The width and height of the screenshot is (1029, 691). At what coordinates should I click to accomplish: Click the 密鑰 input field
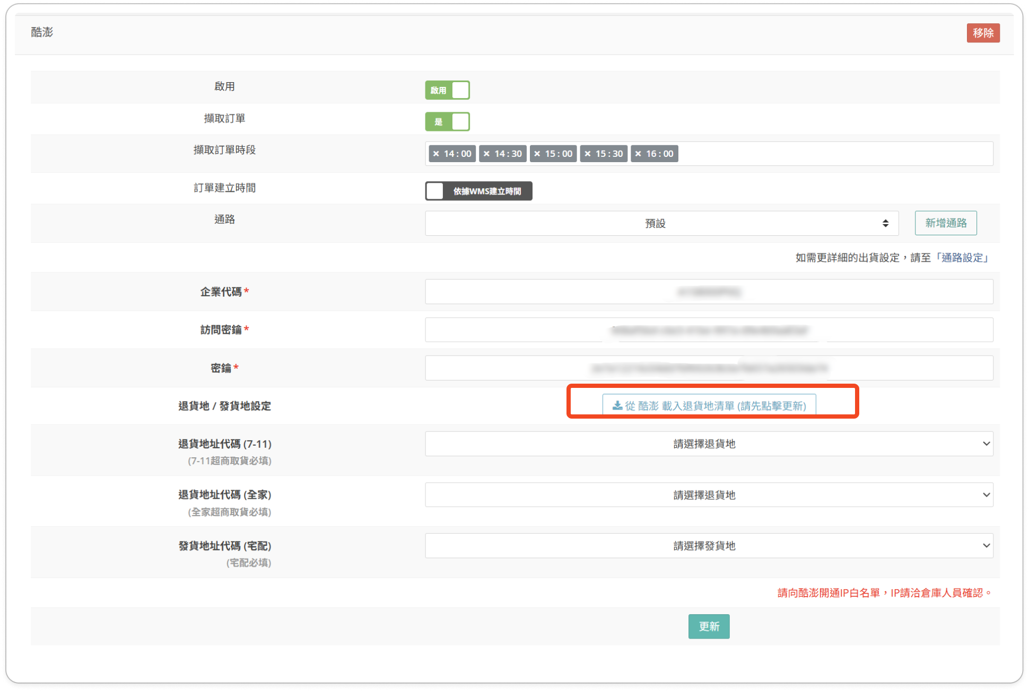709,368
